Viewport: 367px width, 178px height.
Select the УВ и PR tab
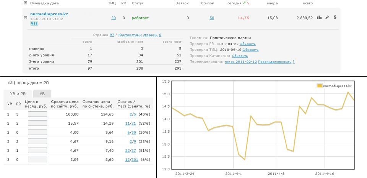(17, 94)
